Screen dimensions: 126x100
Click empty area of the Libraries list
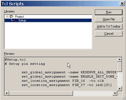click(x=48, y=35)
